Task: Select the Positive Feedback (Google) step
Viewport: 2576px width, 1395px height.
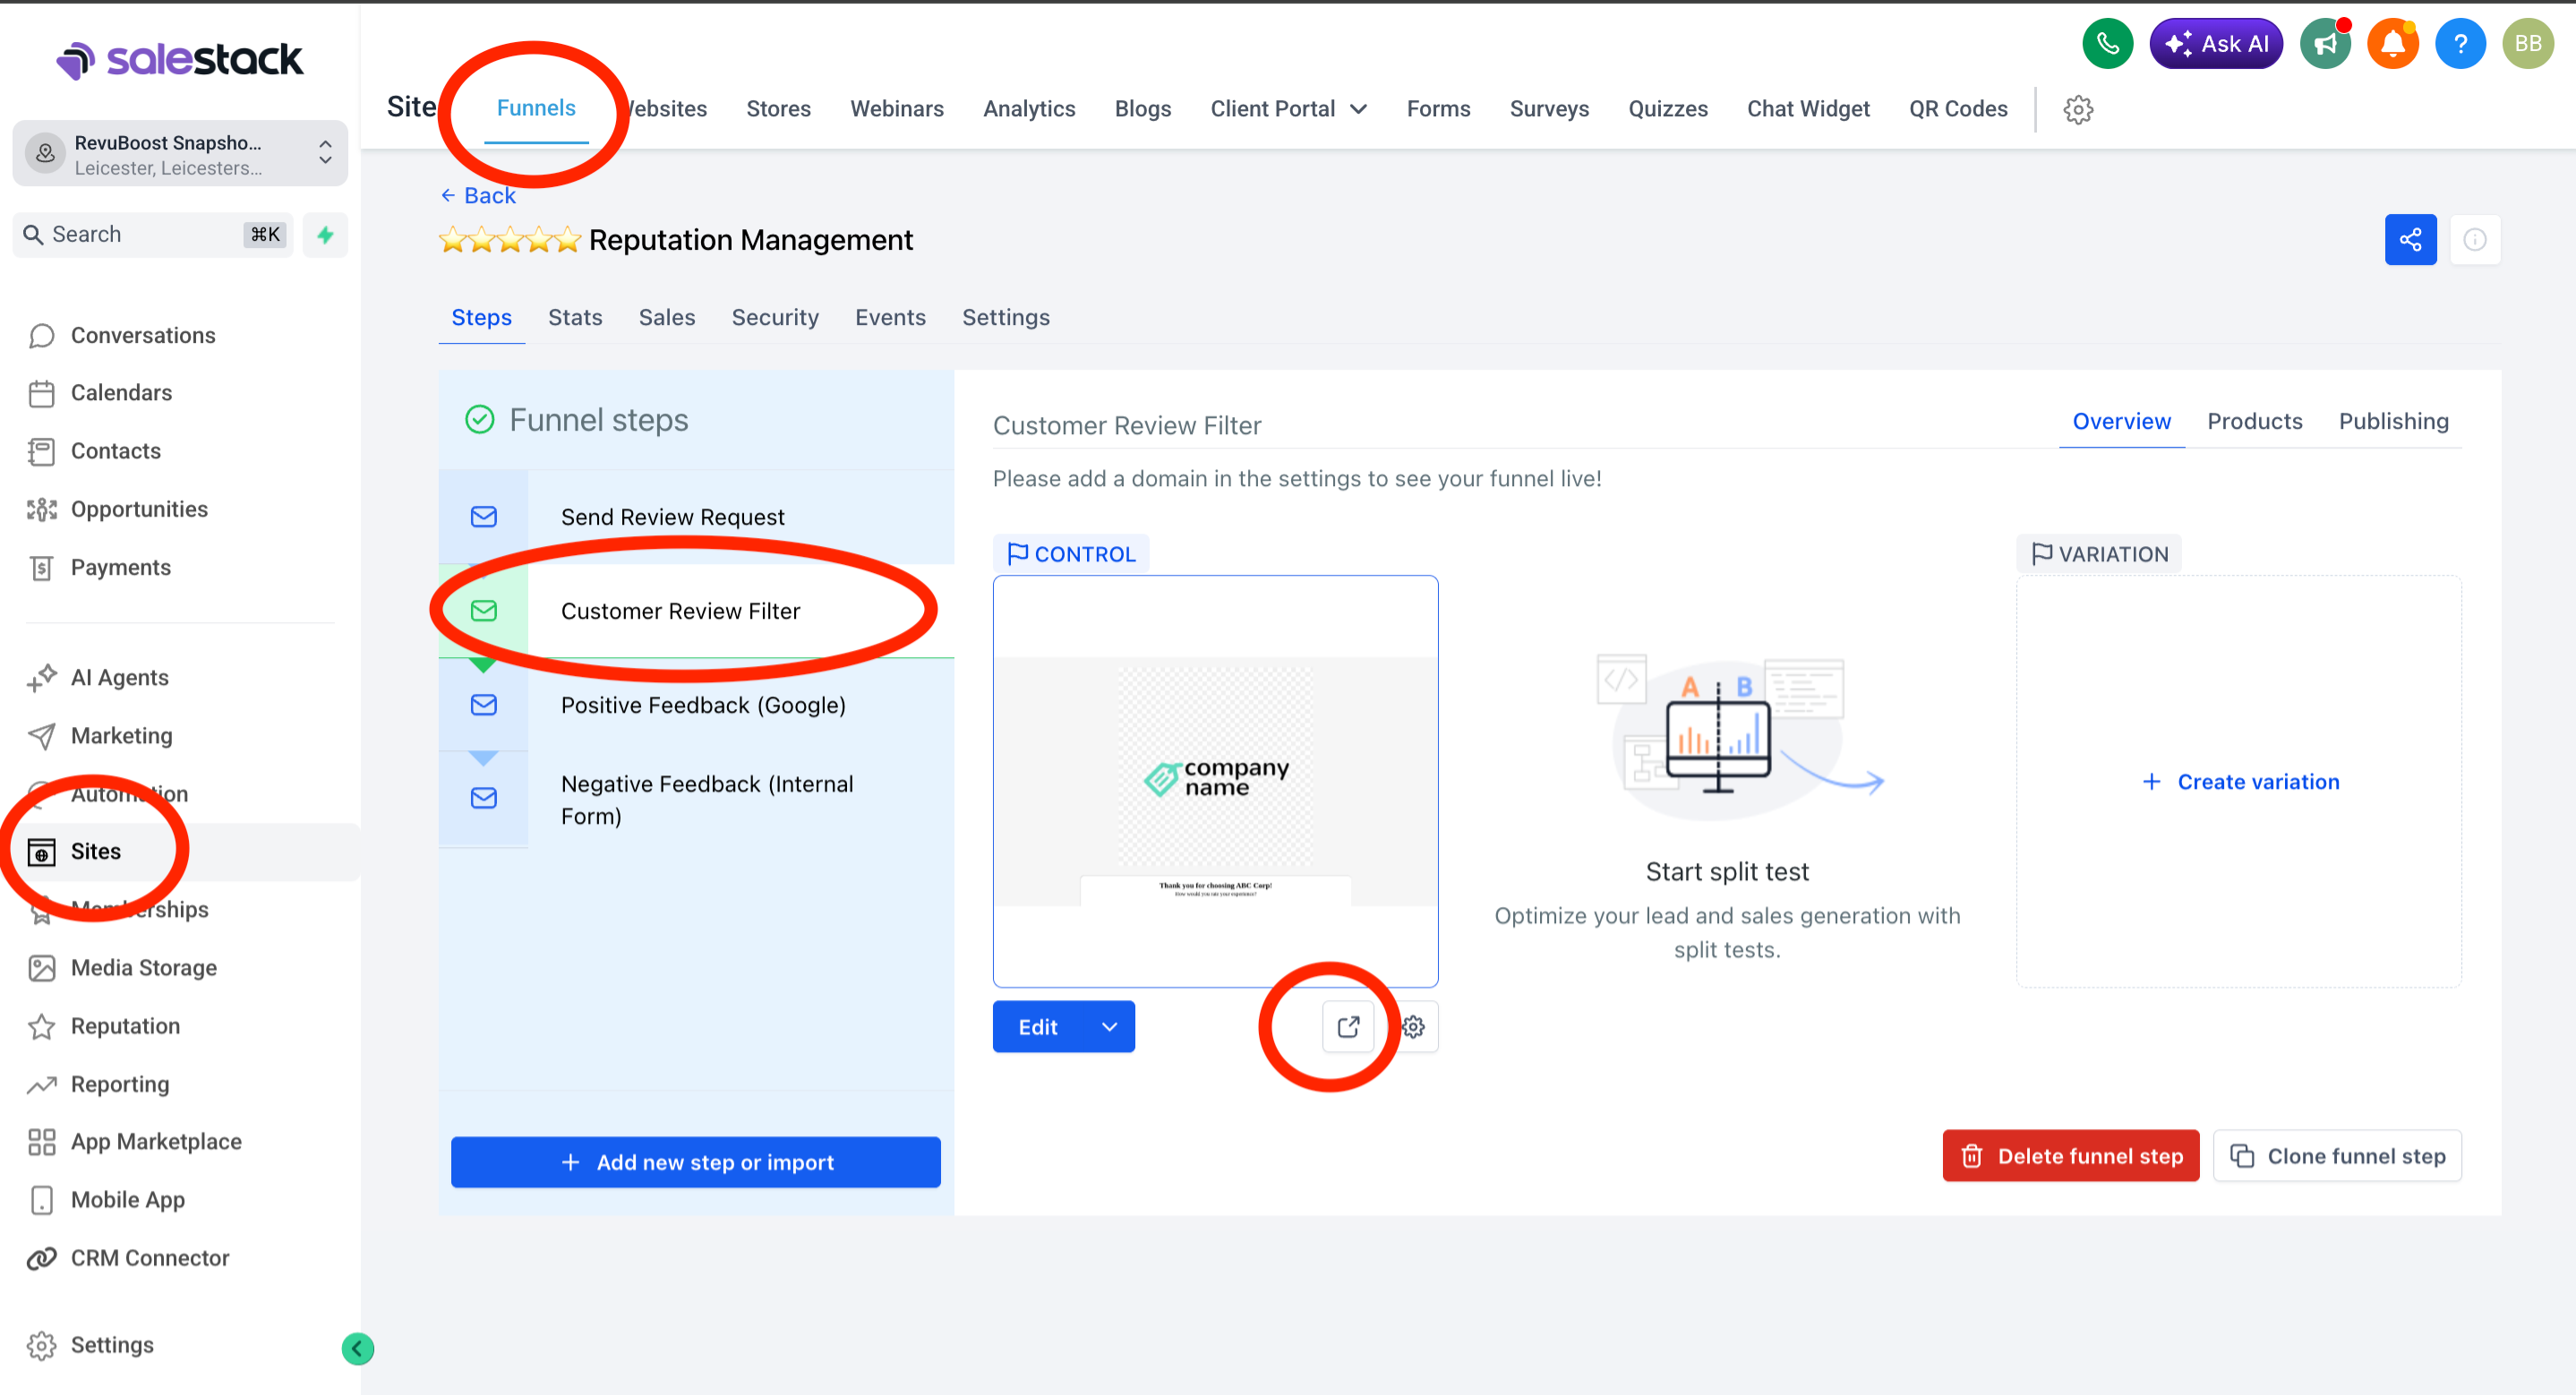Action: coord(696,705)
